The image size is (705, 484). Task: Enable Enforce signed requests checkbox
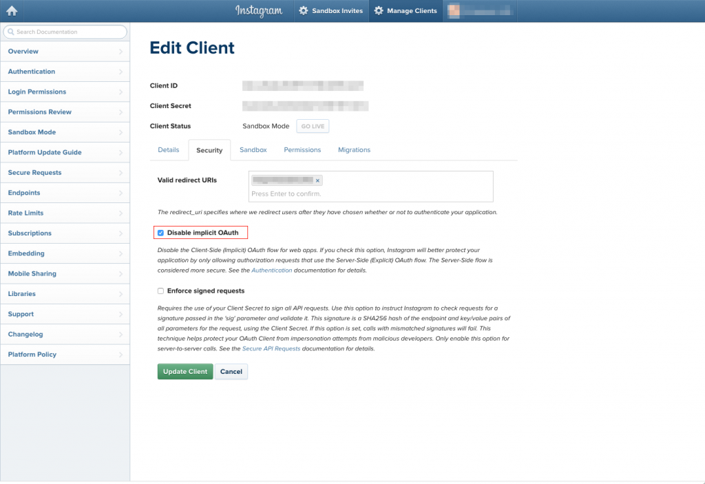click(x=160, y=291)
